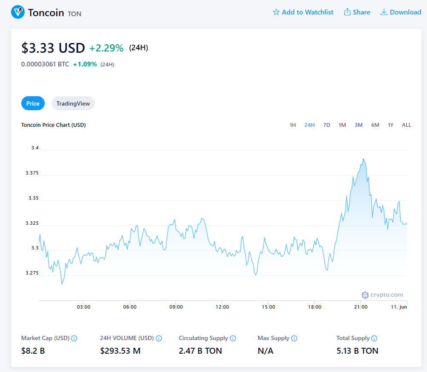The width and height of the screenshot is (427, 372).
Task: Click the 06:00 x-axis label
Action: pos(130,307)
